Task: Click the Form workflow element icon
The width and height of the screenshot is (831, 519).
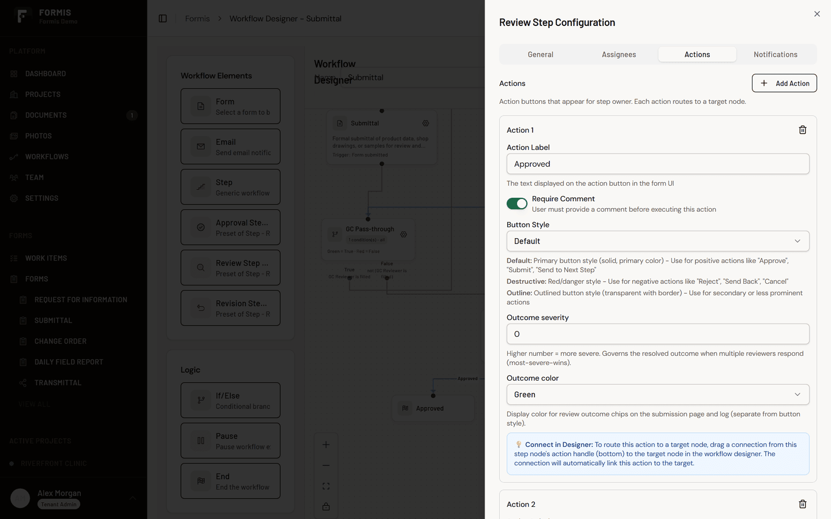Action: tap(201, 106)
